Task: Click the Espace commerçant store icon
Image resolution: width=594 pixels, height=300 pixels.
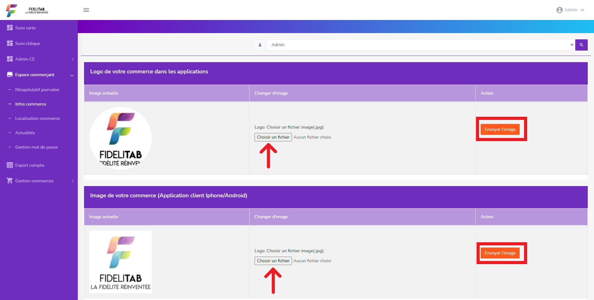Action: point(10,75)
